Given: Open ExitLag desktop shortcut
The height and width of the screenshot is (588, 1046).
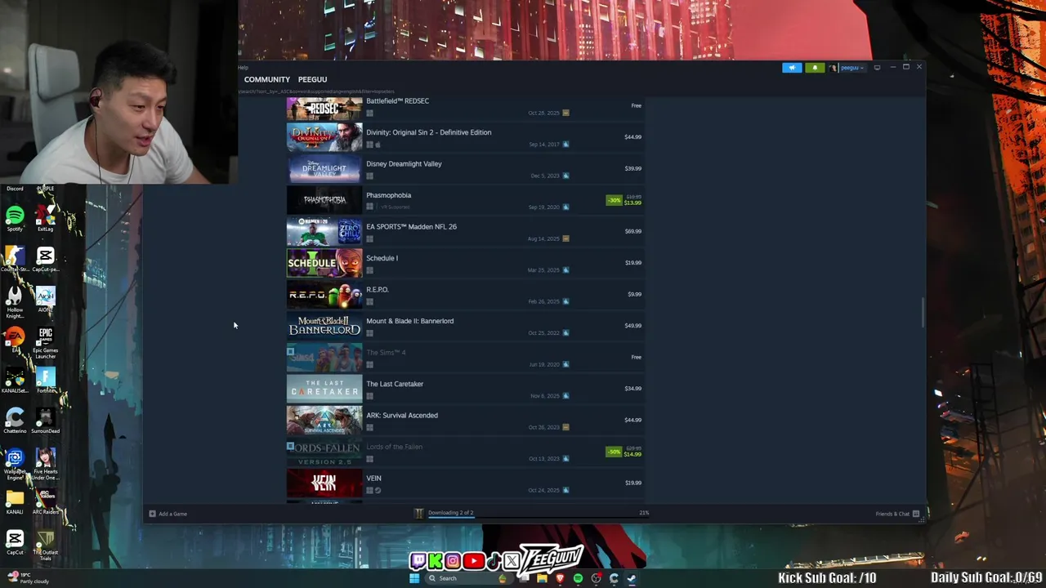Looking at the screenshot, I should pos(45,216).
